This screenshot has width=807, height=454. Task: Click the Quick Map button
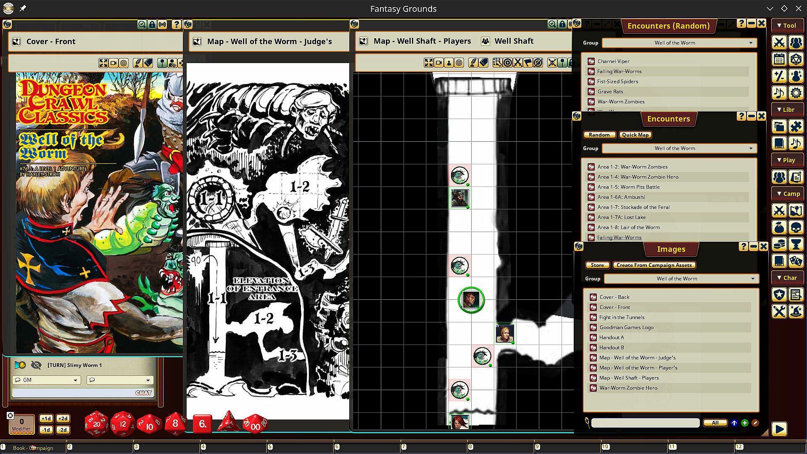tap(635, 135)
